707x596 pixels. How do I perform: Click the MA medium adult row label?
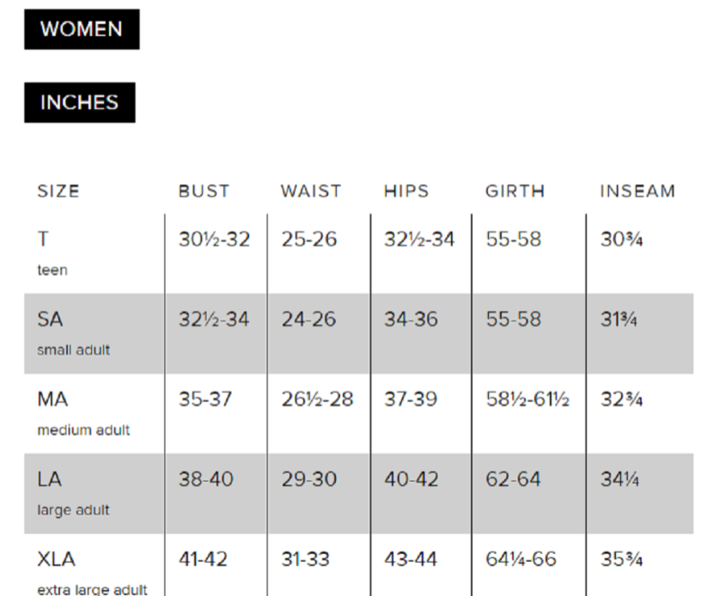(83, 413)
